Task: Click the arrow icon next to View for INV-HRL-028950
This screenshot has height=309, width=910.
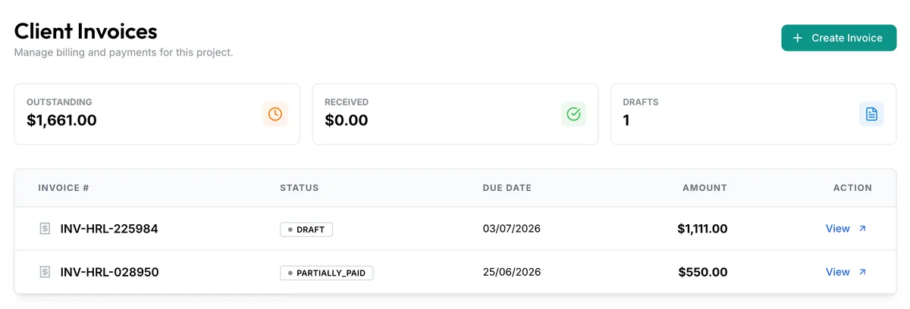Action: click(862, 272)
